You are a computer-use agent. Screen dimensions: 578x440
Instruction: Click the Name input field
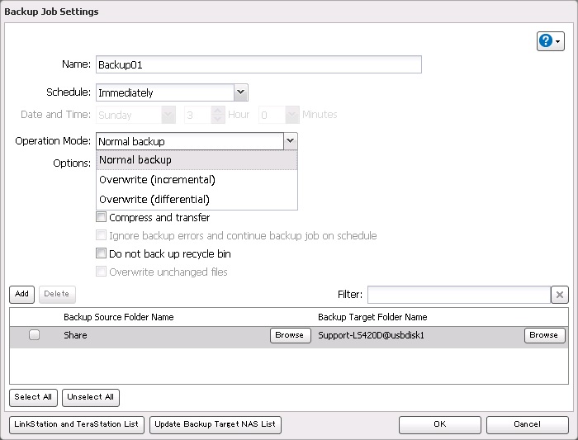258,64
